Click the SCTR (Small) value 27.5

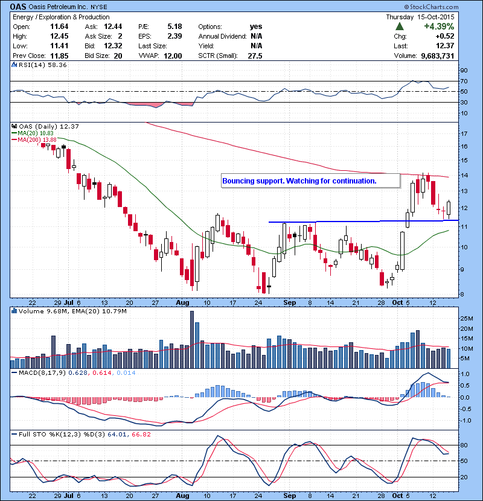tap(255, 56)
